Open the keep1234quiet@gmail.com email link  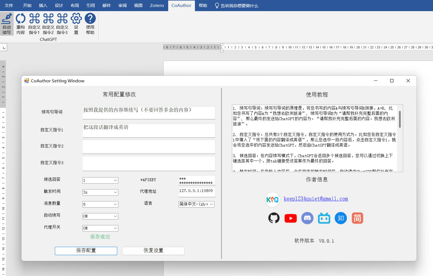(x=316, y=199)
